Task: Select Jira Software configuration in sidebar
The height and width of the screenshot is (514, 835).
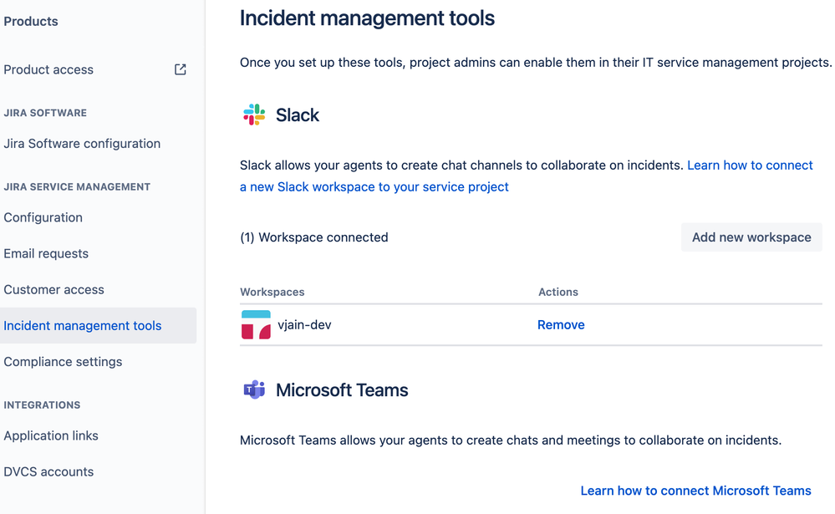Action: pyautogui.click(x=82, y=143)
